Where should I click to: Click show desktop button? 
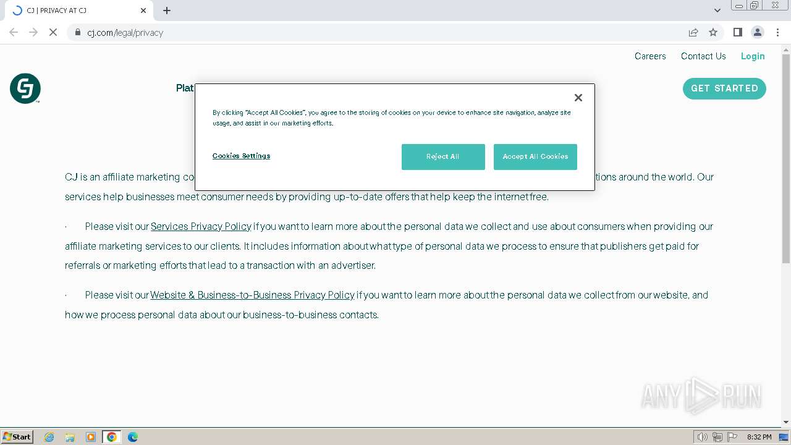[x=784, y=437]
